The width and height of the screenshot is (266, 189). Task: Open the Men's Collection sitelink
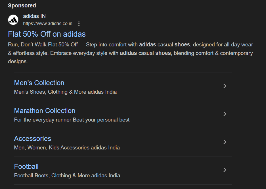pos(39,83)
